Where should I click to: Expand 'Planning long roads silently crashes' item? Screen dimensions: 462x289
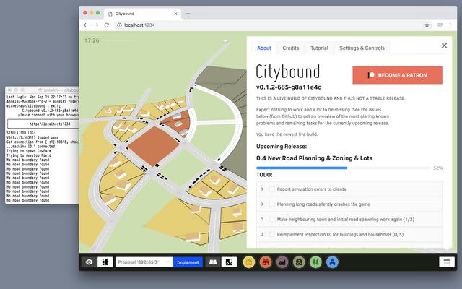point(262,204)
